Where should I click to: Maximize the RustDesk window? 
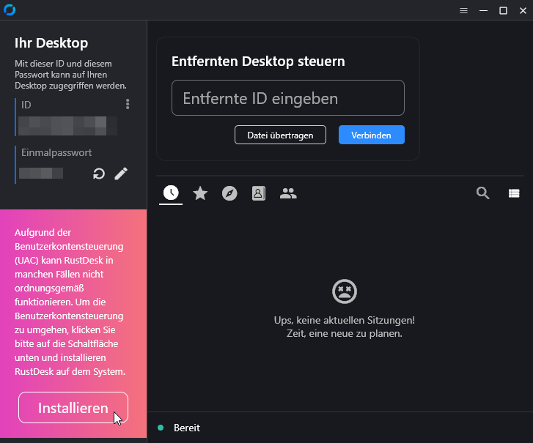(x=503, y=10)
